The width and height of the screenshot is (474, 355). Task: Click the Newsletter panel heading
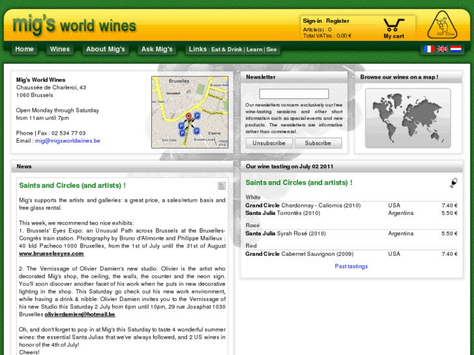tap(261, 77)
